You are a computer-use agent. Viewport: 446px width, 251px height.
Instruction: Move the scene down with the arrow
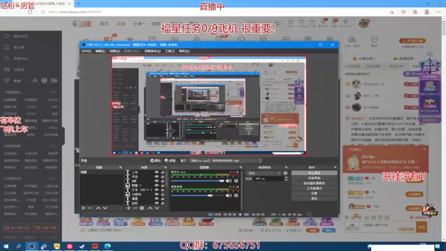(105, 208)
